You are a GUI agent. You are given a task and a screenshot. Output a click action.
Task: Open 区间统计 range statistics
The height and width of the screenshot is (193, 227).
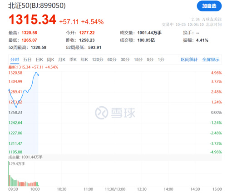189,59
